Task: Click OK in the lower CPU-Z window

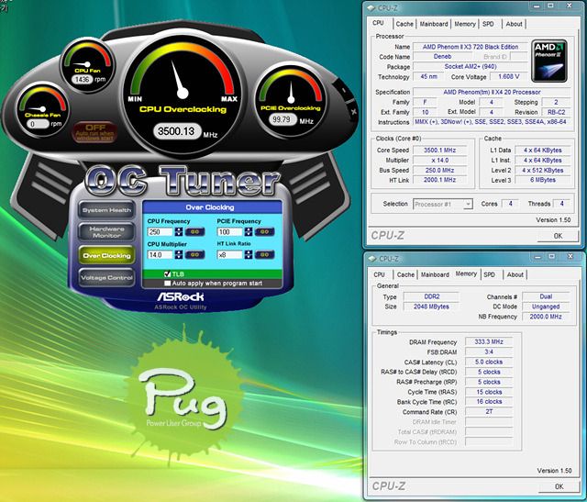Action: 559,486
